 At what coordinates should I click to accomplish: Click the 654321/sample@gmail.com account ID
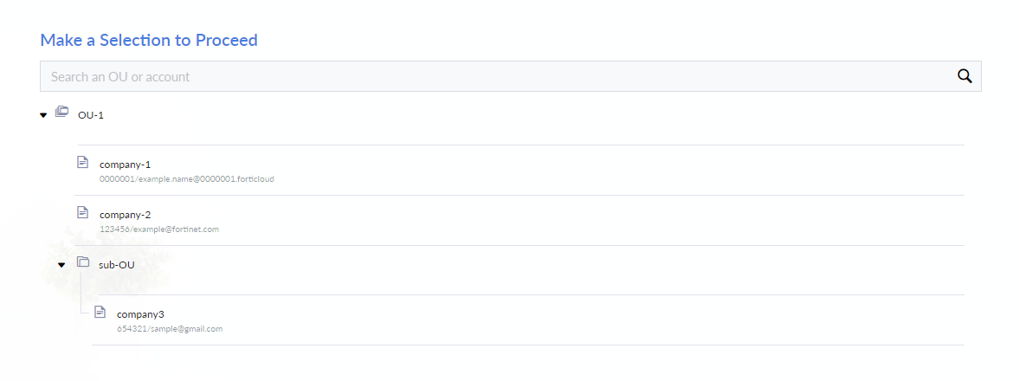[170, 329]
